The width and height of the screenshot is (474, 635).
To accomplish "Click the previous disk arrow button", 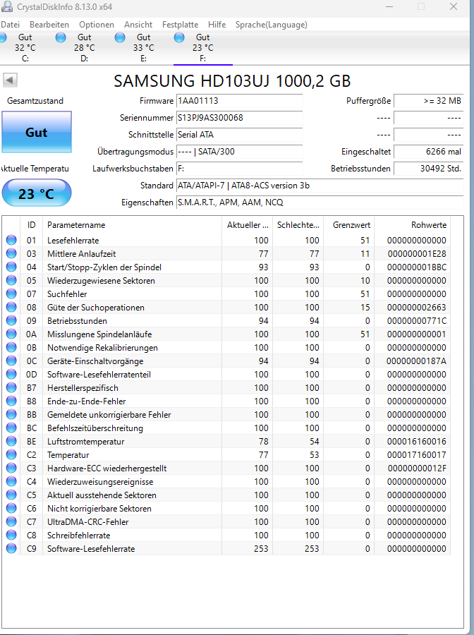I will click(10, 80).
